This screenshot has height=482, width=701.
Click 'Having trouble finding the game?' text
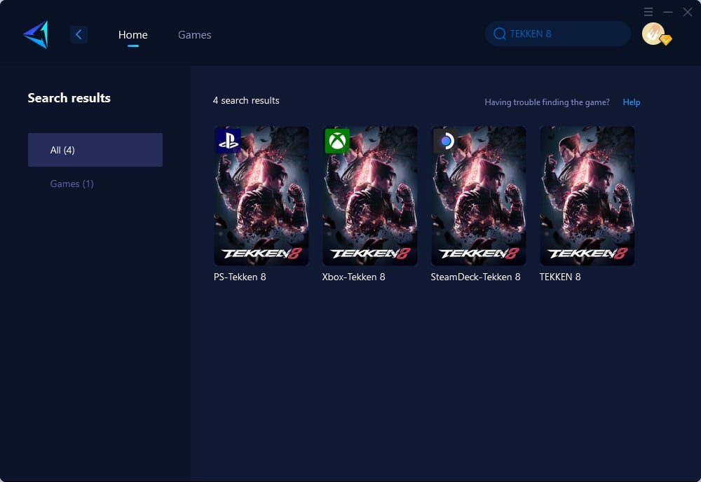[x=547, y=102]
